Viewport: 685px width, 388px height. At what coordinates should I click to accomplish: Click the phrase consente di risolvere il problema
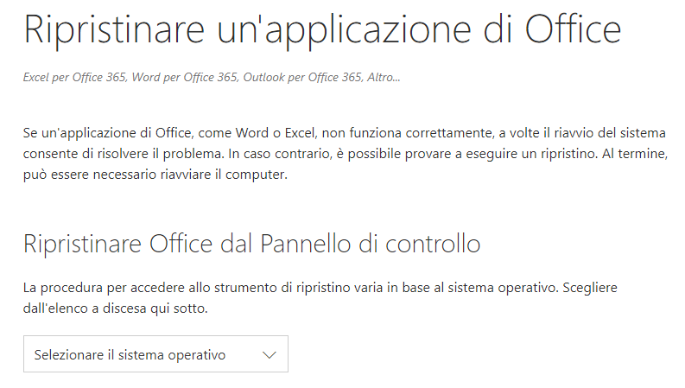pyautogui.click(x=124, y=154)
